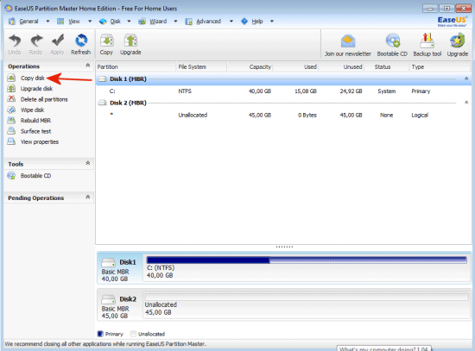Open the General menu
475x351 pixels.
[x=28, y=22]
